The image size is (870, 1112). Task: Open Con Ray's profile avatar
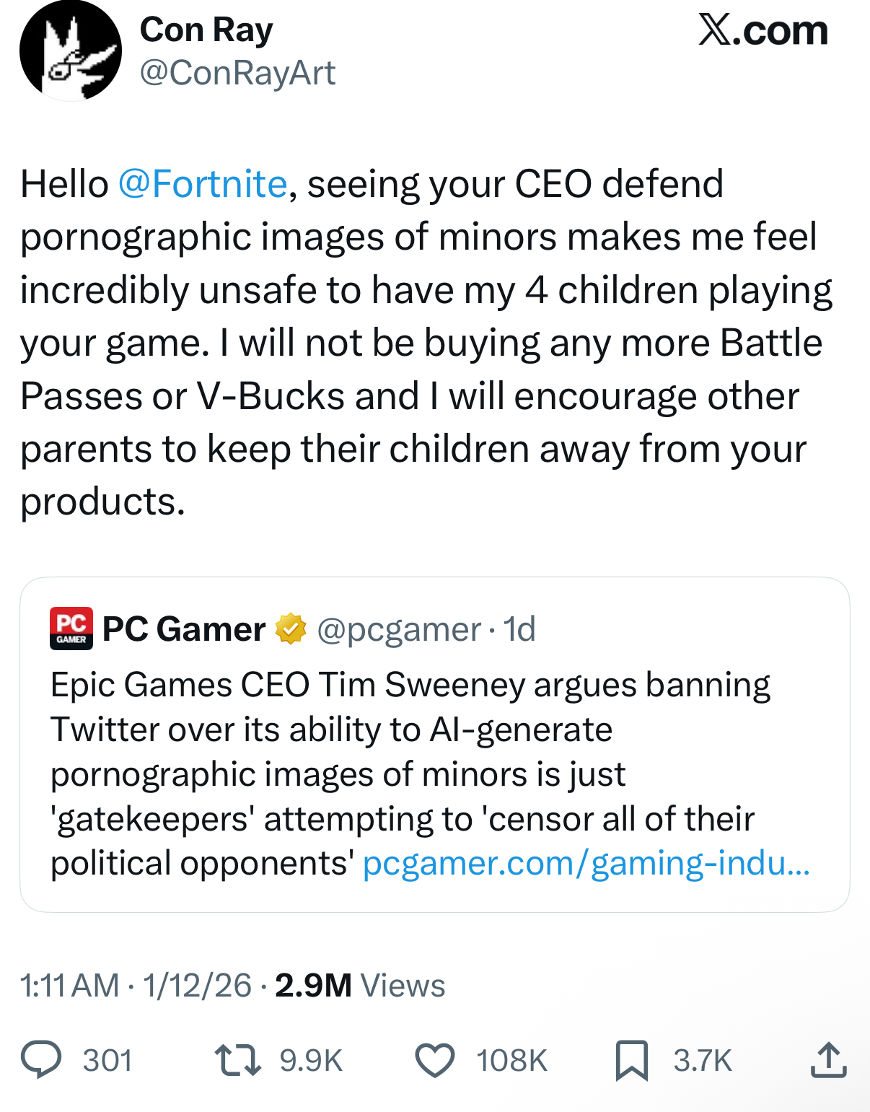[x=71, y=51]
